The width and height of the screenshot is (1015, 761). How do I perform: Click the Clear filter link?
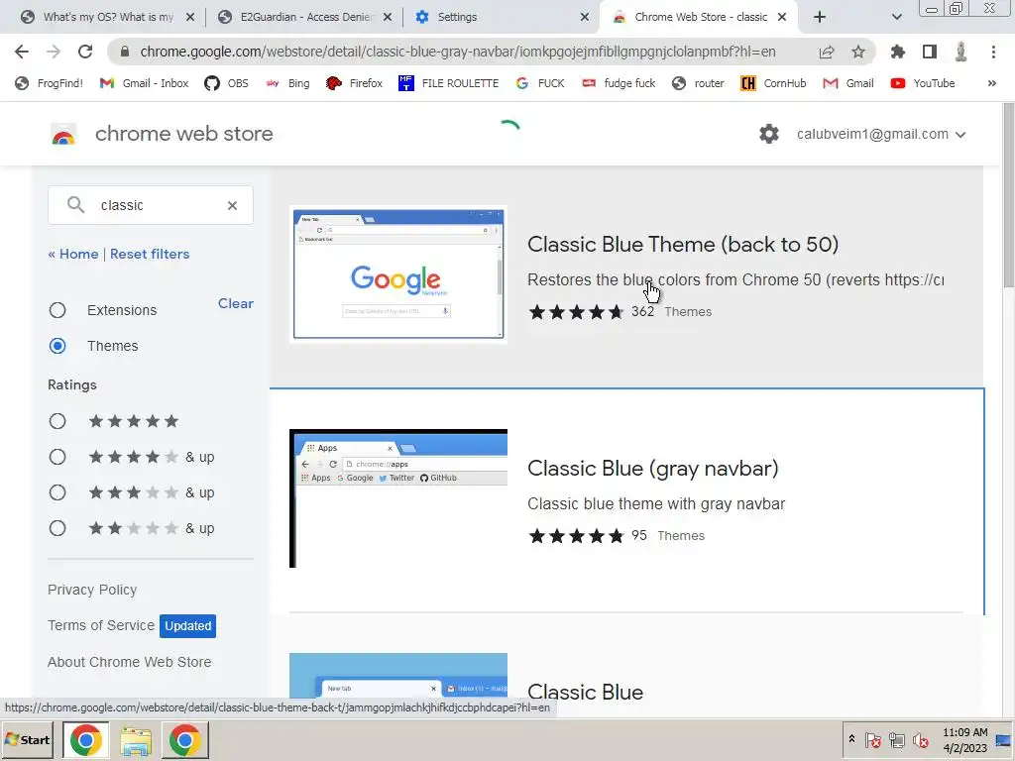coord(236,303)
